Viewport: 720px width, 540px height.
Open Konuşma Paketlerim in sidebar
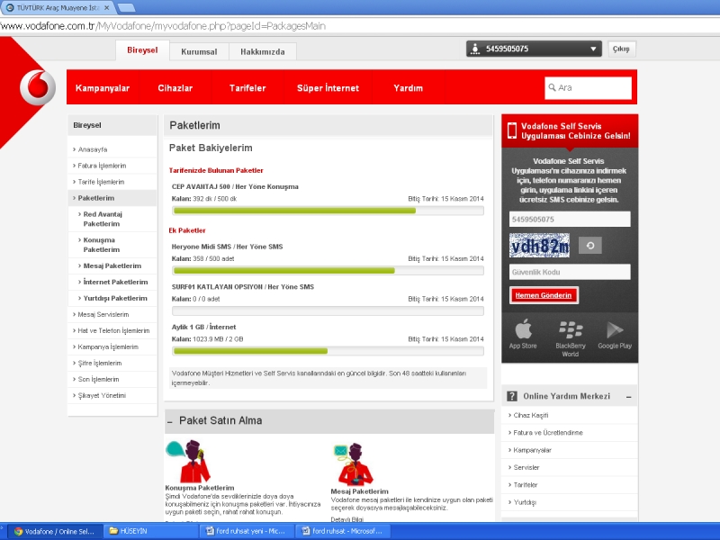click(x=102, y=245)
